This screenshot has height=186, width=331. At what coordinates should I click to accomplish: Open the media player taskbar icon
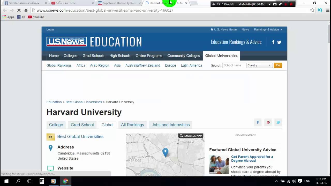click(x=54, y=181)
